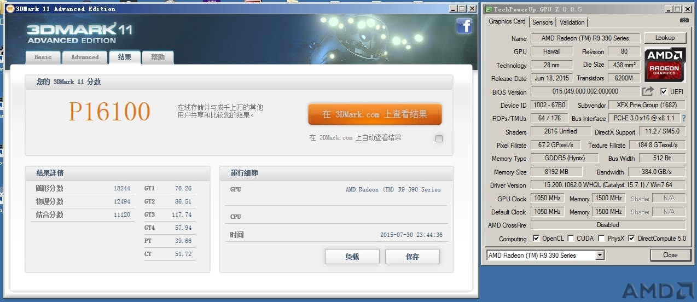Toggle the PhysX checkbox

click(601, 239)
